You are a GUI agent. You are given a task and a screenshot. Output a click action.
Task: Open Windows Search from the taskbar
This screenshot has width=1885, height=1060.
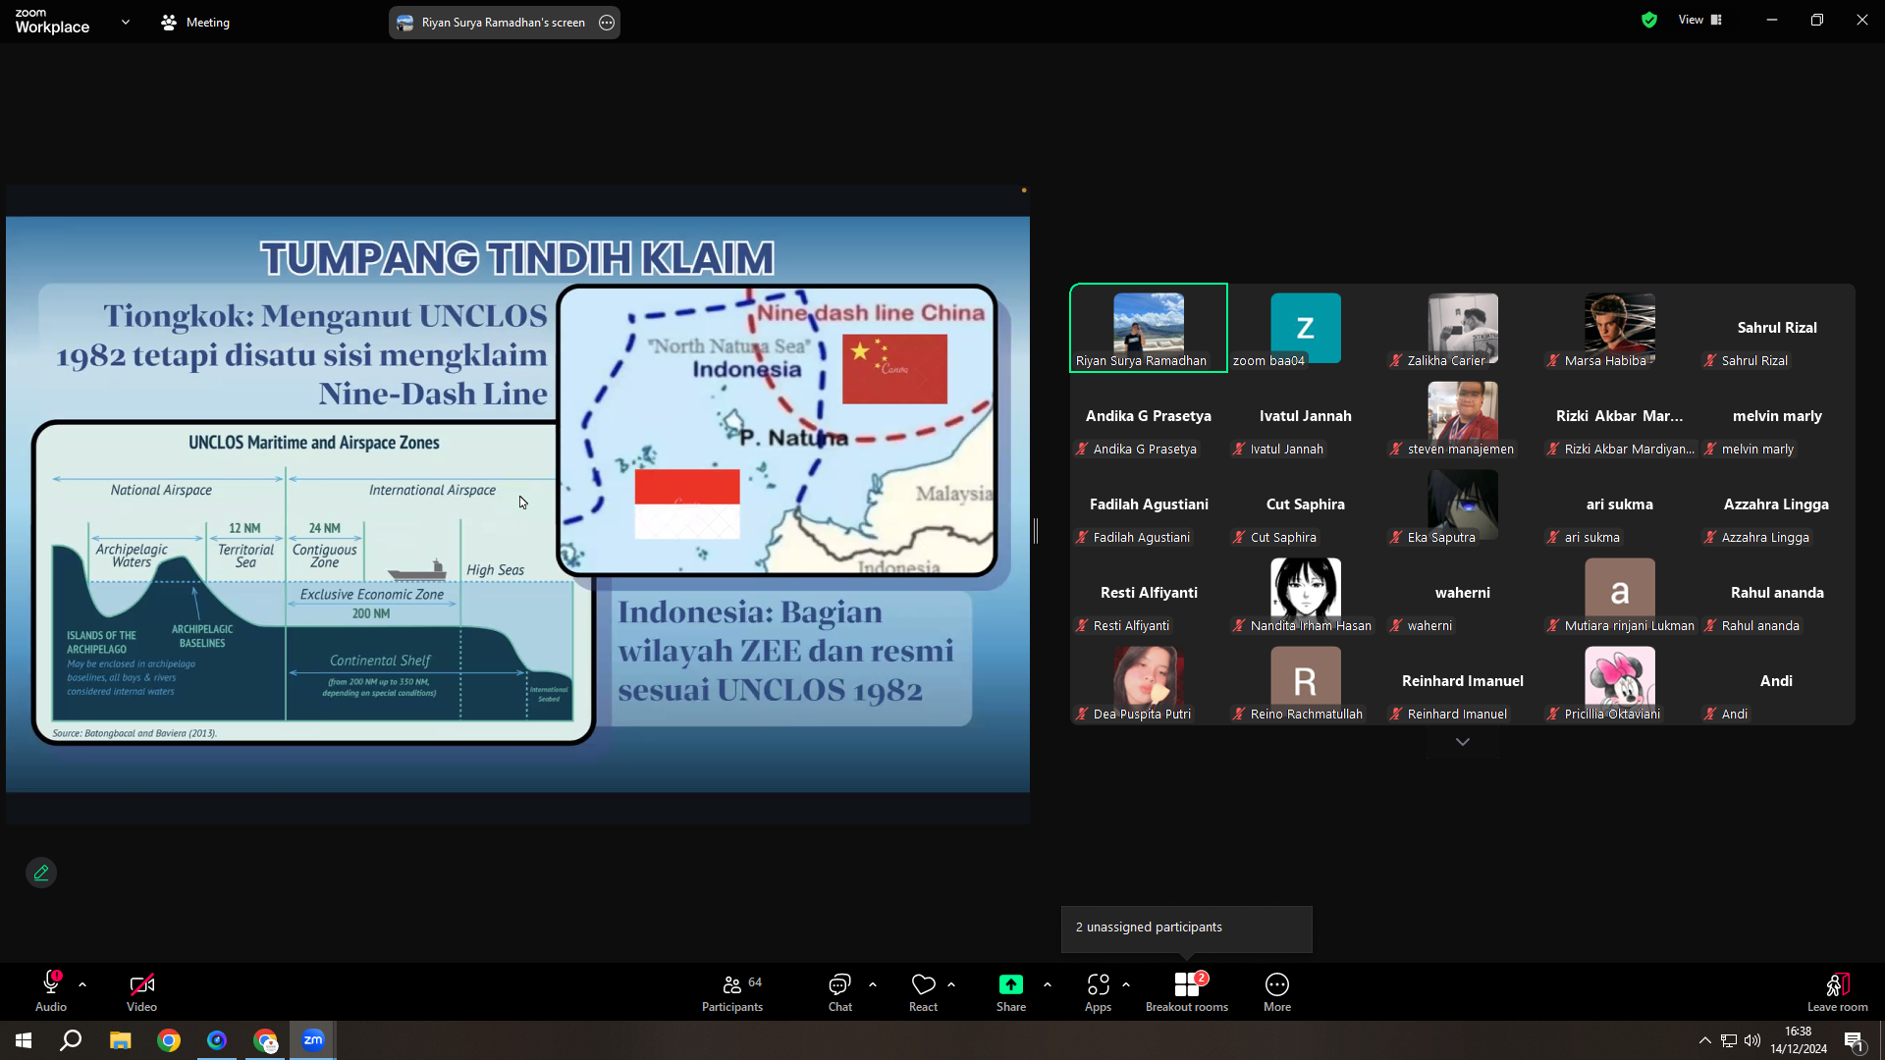[x=71, y=1040]
